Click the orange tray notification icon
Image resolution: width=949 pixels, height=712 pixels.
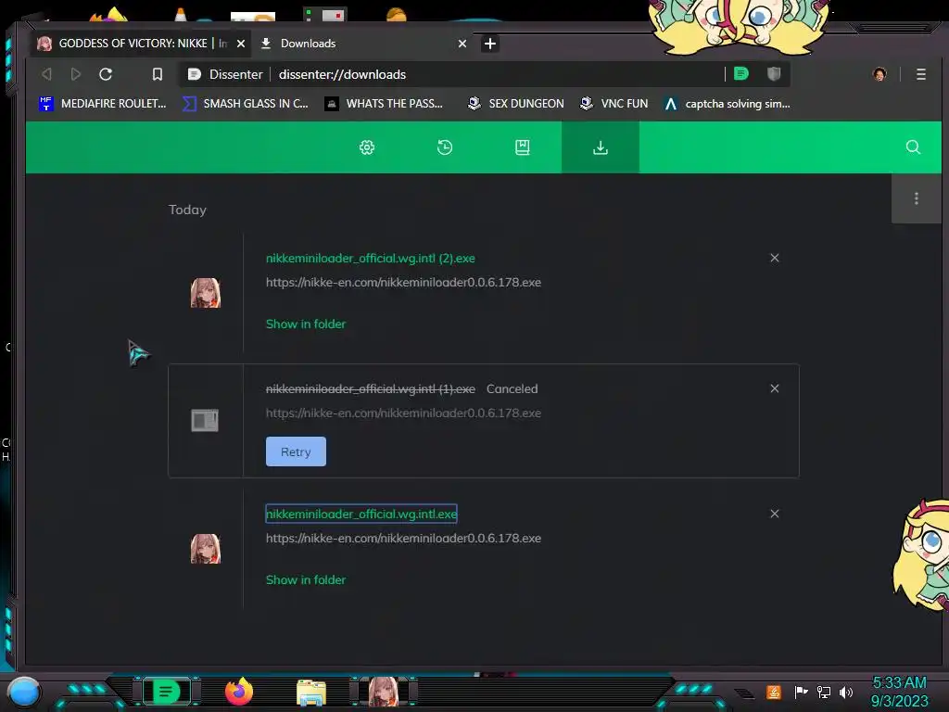[774, 692]
